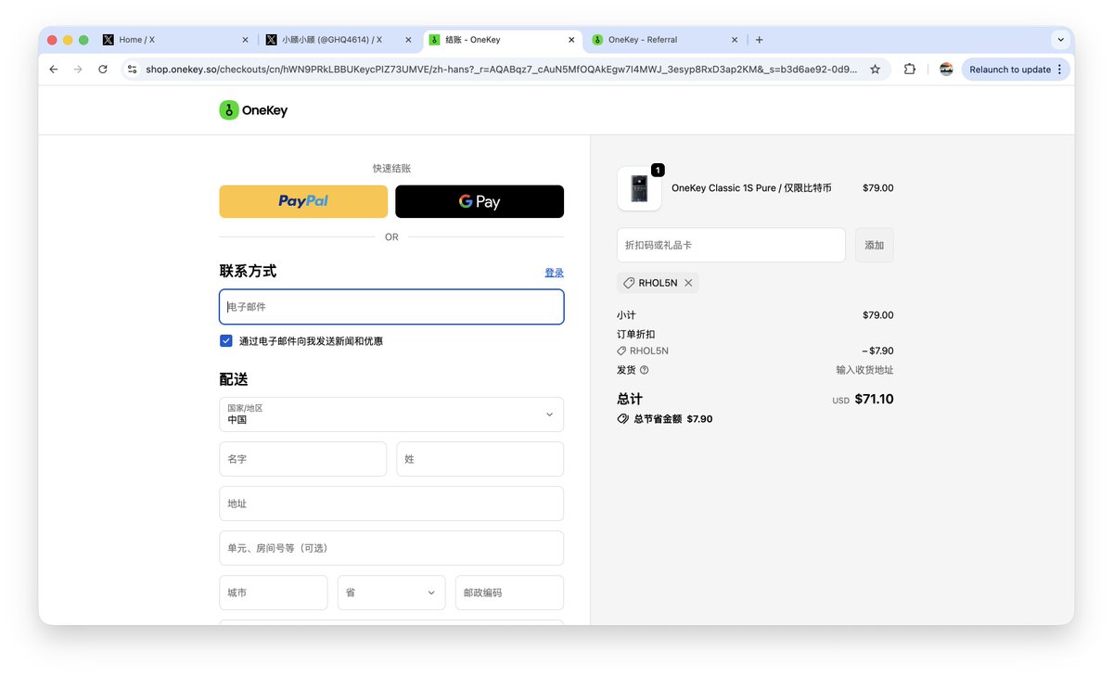Viewport: 1113px width, 676px height.
Task: Click the green macOS zoom window button
Action: coord(83,40)
